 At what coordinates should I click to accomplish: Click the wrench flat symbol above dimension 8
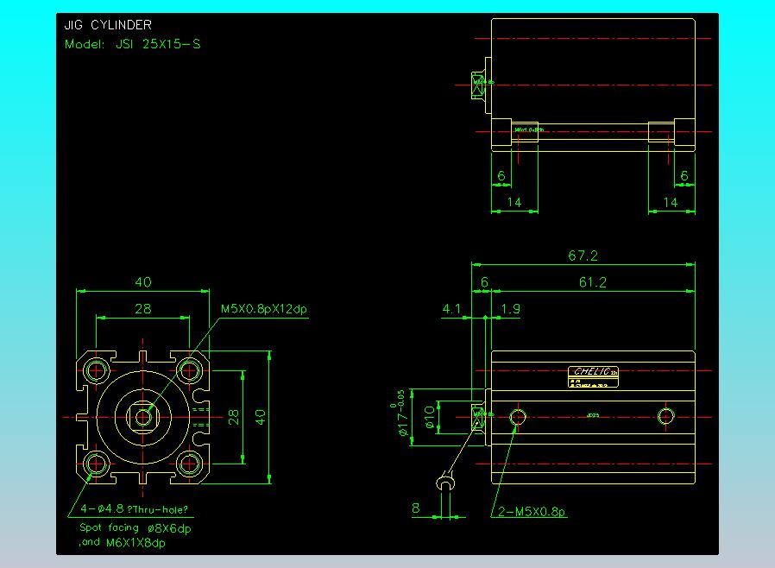(446, 482)
